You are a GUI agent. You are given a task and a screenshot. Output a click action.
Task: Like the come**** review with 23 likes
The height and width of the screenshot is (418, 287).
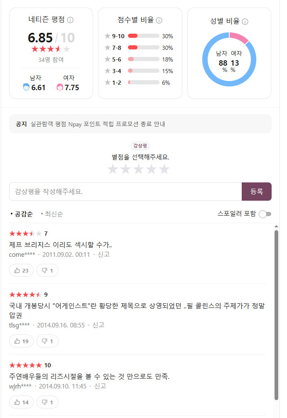click(21, 270)
